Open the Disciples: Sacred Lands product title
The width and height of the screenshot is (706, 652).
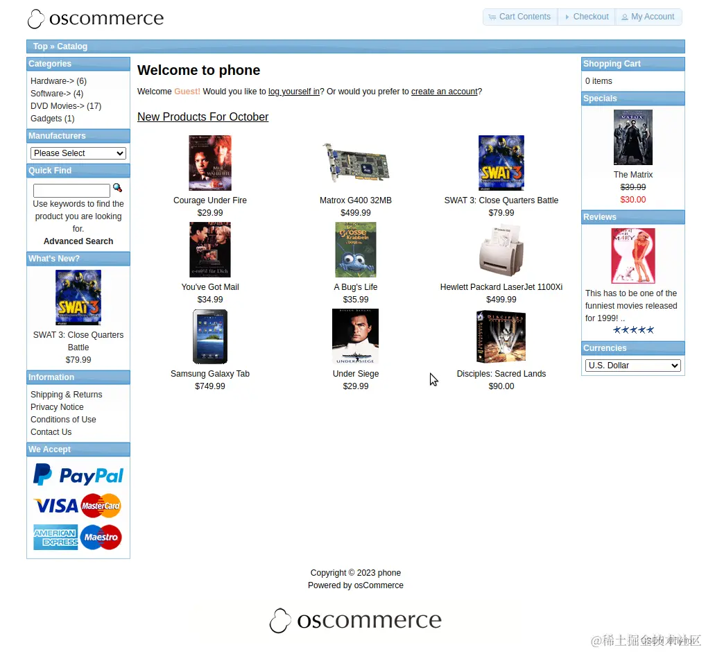tap(501, 374)
